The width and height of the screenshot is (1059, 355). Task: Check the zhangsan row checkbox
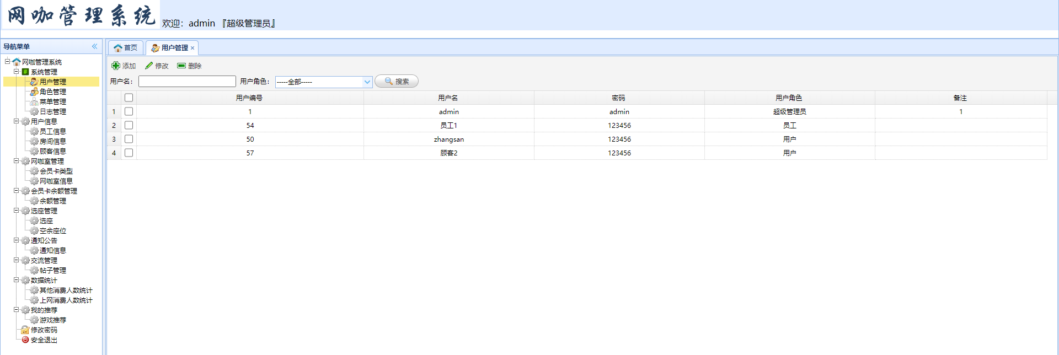pos(129,139)
